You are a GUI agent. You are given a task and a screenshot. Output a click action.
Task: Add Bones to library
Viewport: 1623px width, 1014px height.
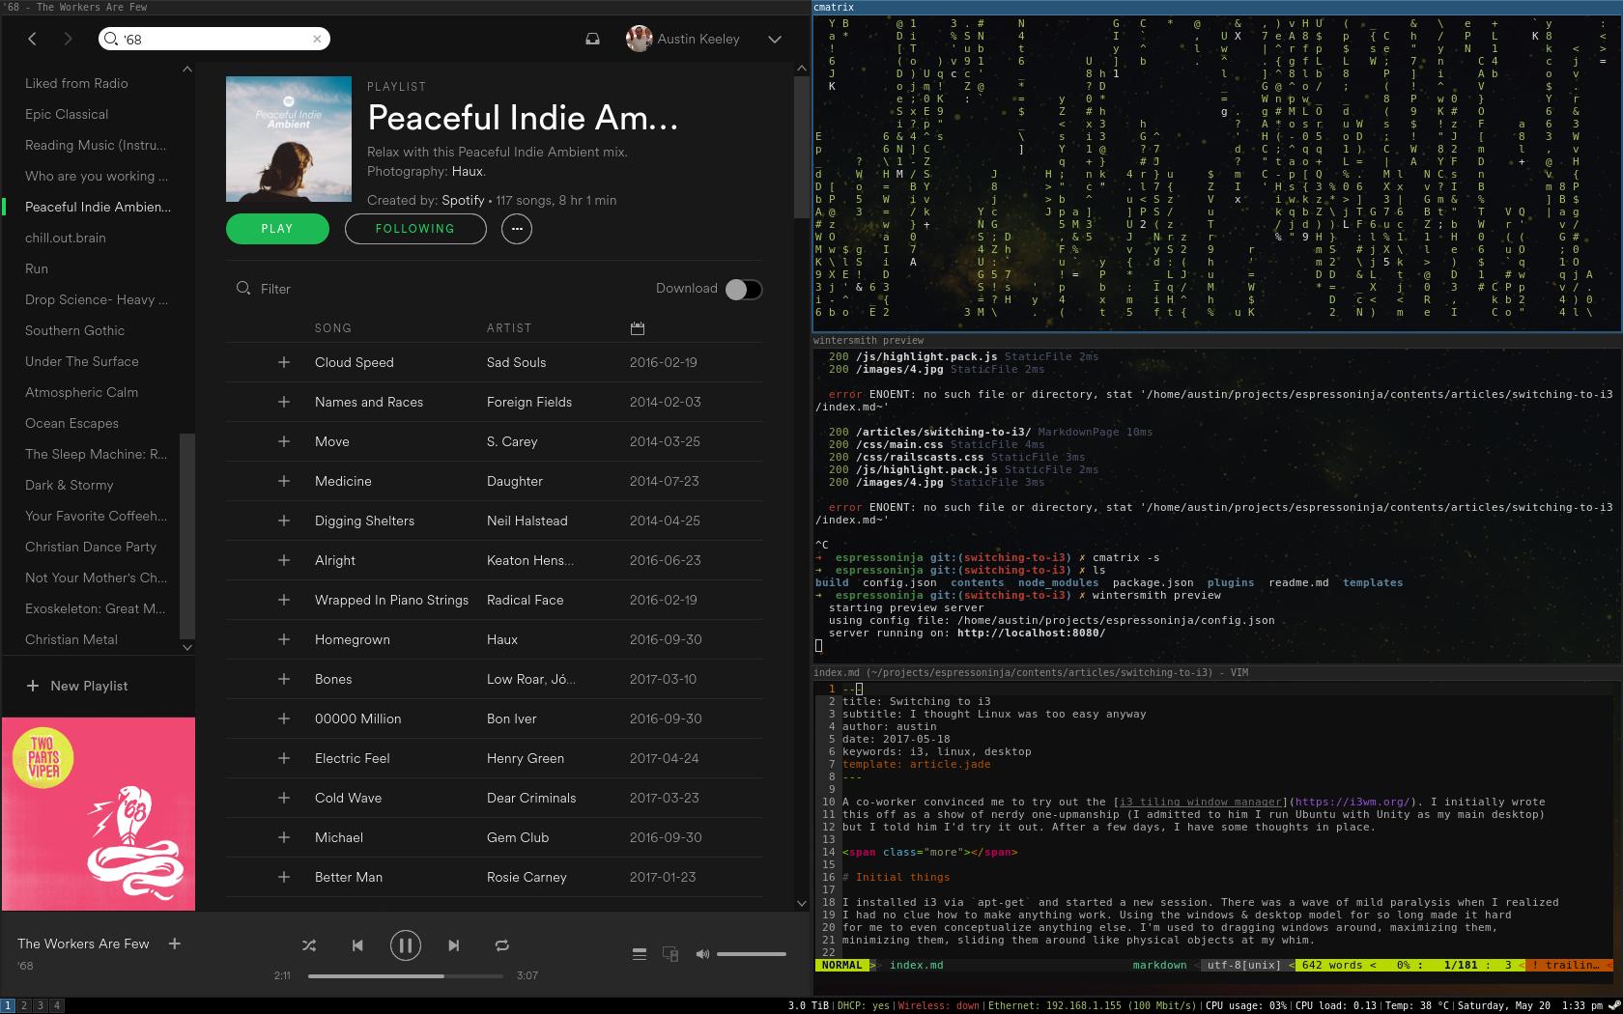(x=284, y=679)
